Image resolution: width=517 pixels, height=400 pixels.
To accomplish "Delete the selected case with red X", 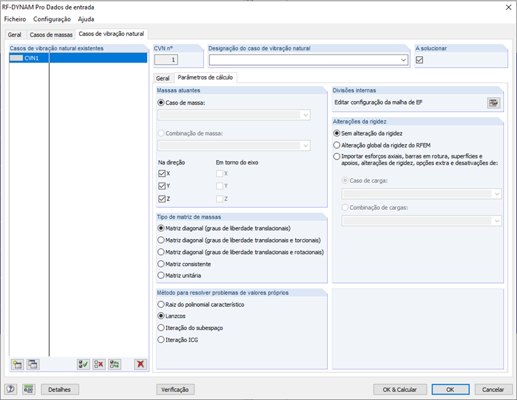I will 140,364.
